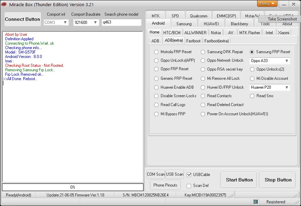Open the MTK Flasher sub-tab
This screenshot has width=301, height=206.
[250, 33]
